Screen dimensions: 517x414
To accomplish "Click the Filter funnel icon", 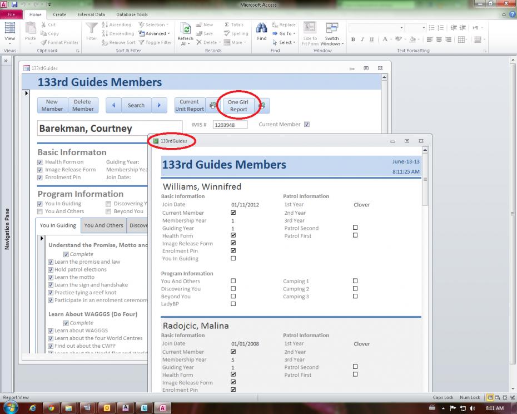I will pos(91,28).
